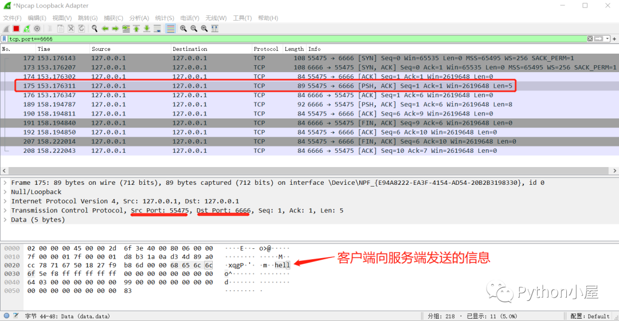Open the 工具(T) menu

coord(242,18)
